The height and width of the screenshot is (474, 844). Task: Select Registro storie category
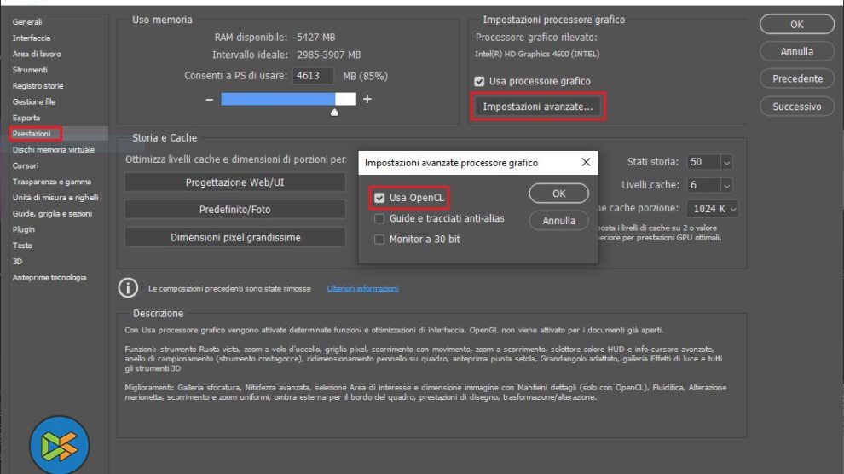click(x=38, y=86)
